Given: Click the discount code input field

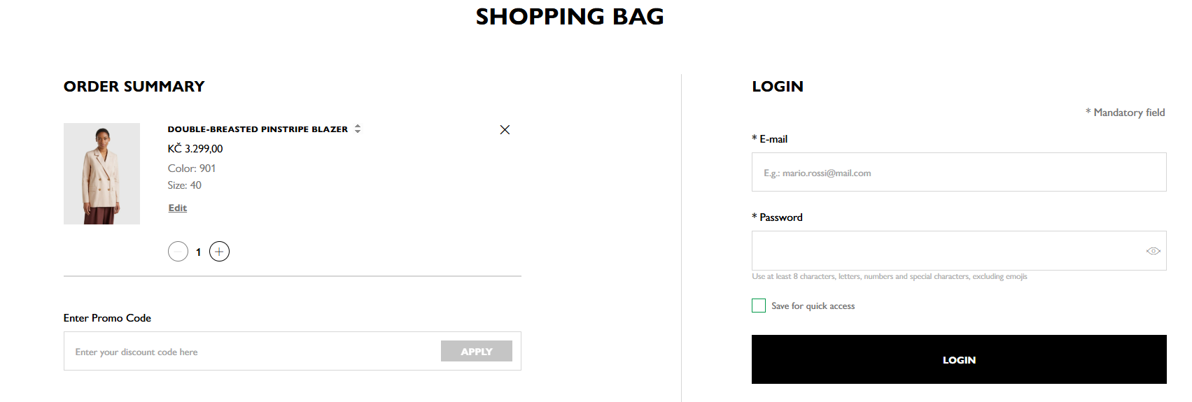Looking at the screenshot, I should [252, 352].
